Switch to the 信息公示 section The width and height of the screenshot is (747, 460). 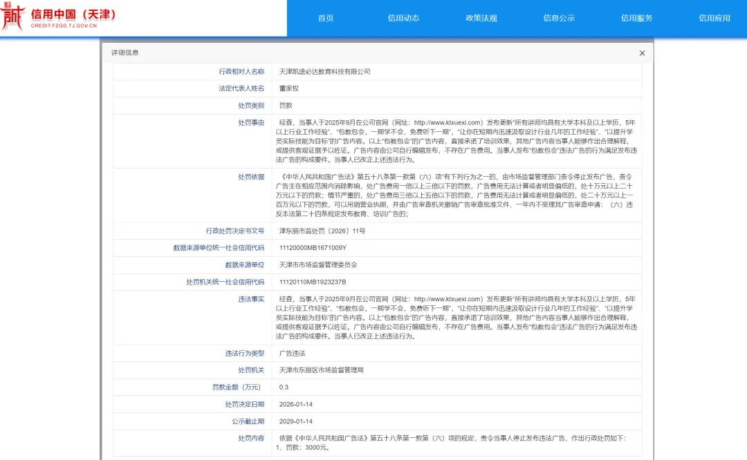[x=559, y=19]
